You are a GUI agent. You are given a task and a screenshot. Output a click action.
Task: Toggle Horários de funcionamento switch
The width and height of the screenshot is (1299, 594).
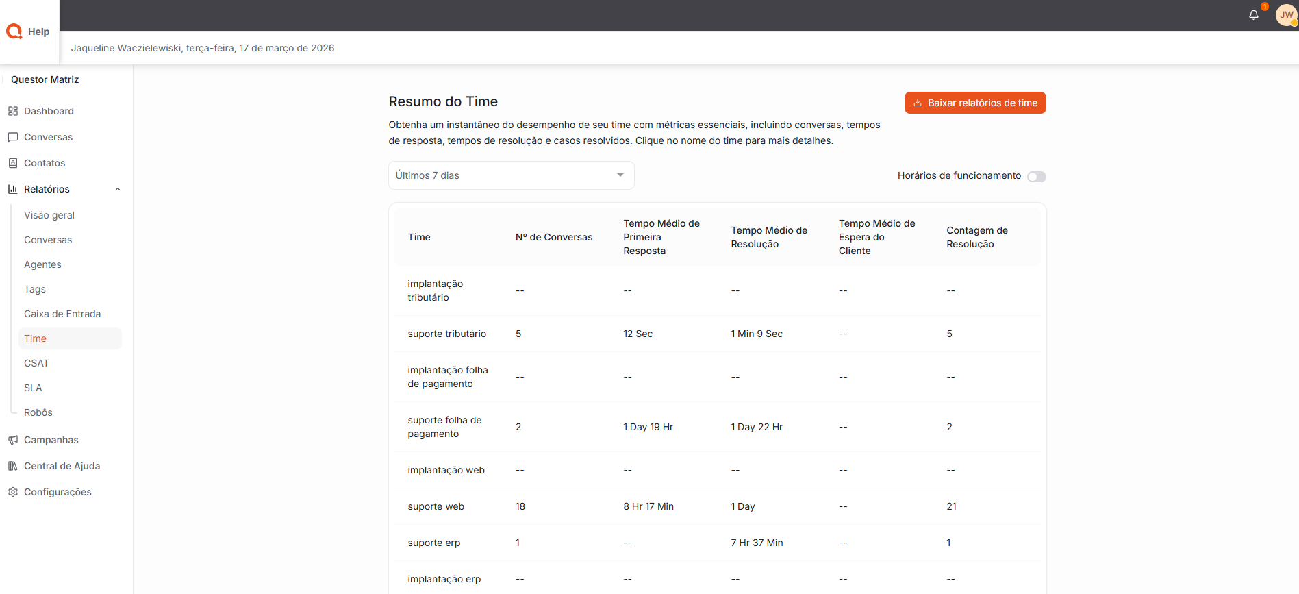[x=1036, y=177]
